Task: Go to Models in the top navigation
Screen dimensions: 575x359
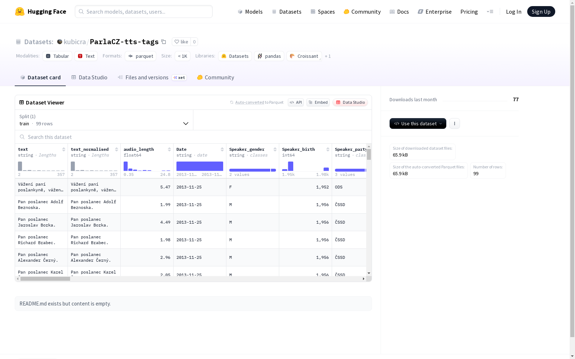Action: coord(250,11)
